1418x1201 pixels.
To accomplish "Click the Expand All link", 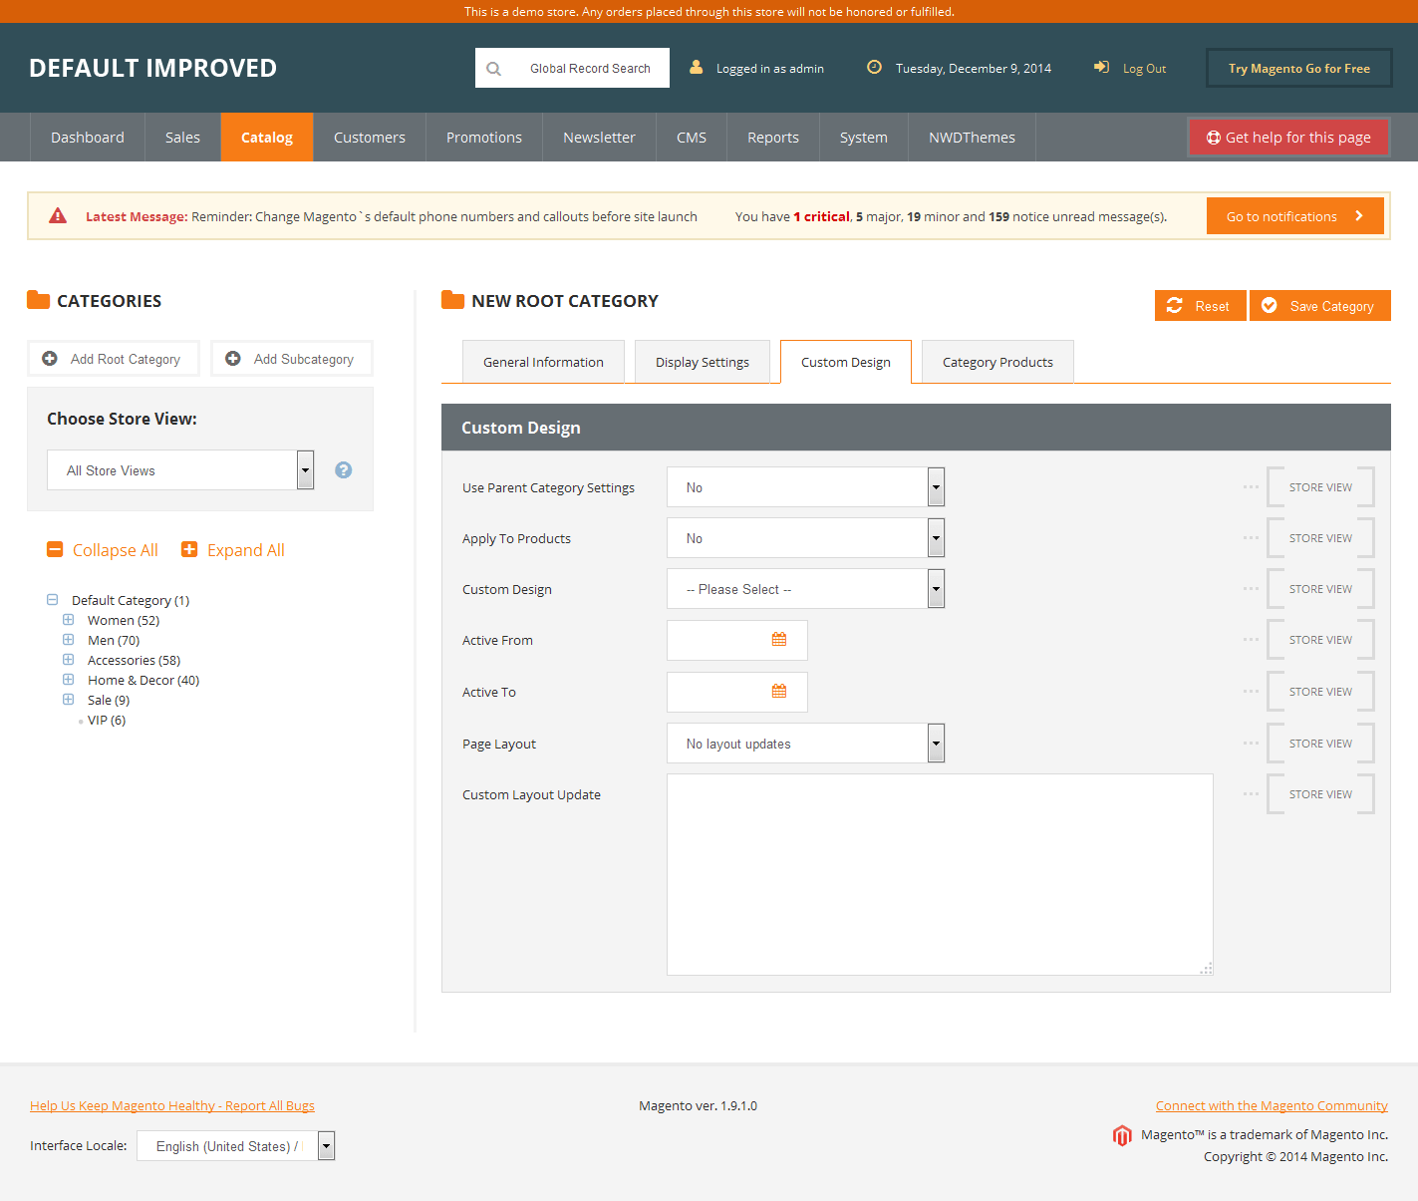I will 246,550.
